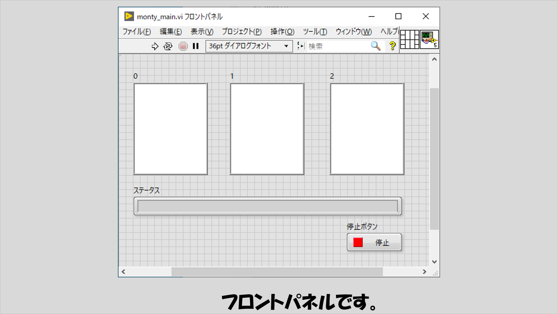Viewport: 558px width, 314px height.
Task: Click the Run arrow icon
Action: point(155,46)
